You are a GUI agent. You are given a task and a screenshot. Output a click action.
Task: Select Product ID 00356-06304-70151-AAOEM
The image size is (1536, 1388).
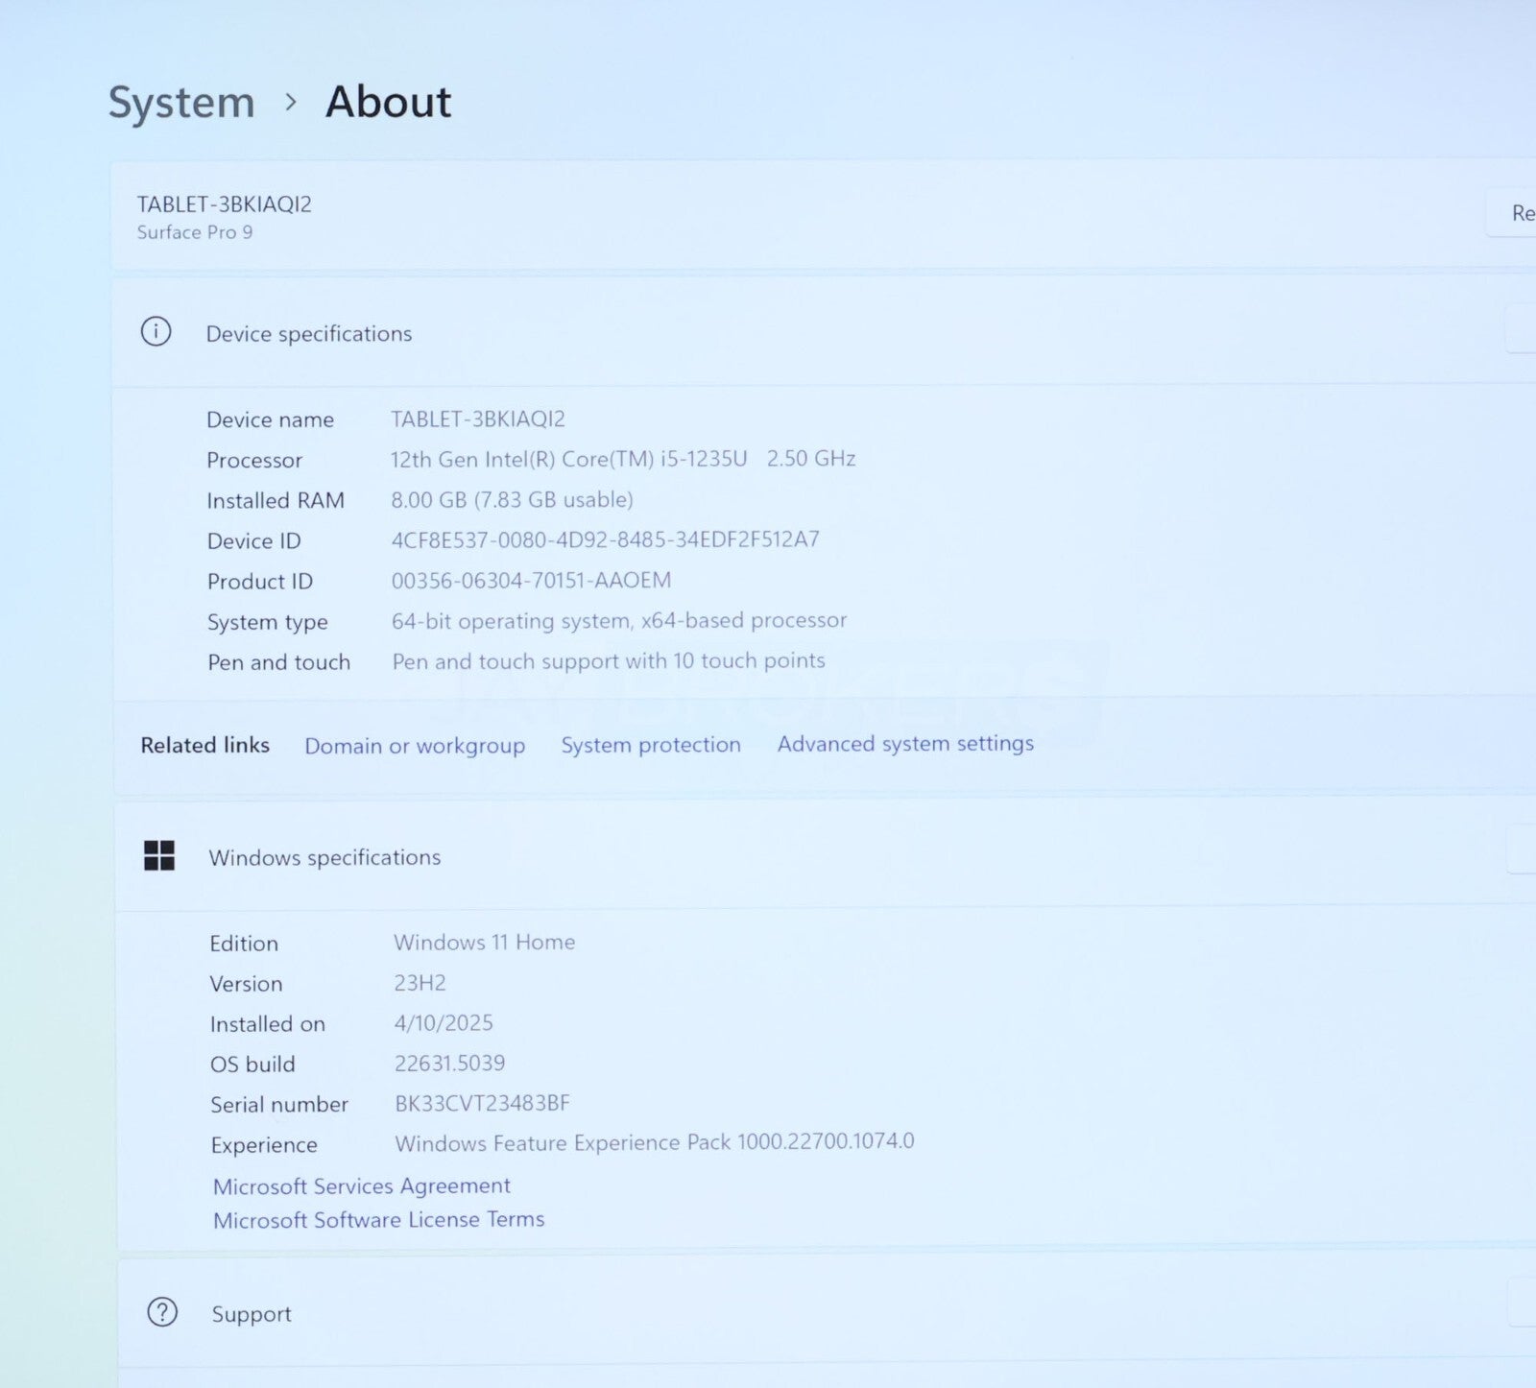[x=531, y=581]
